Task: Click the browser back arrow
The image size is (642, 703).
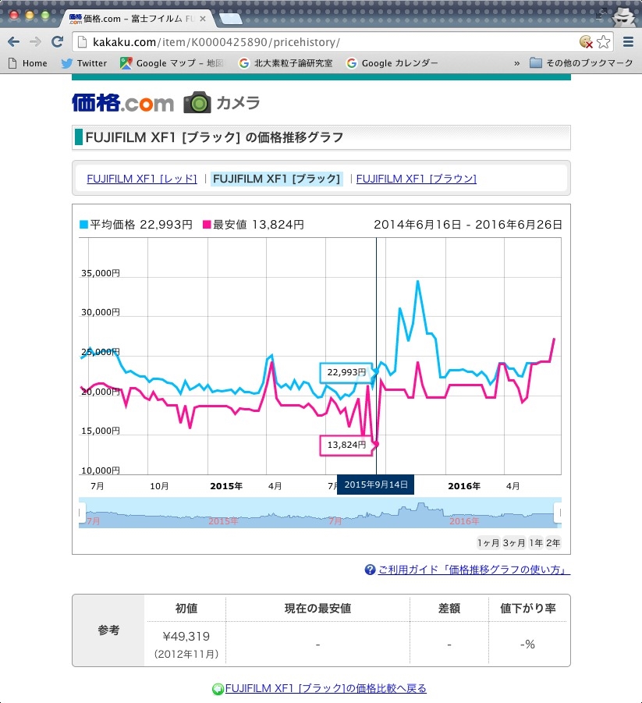Action: [x=13, y=41]
